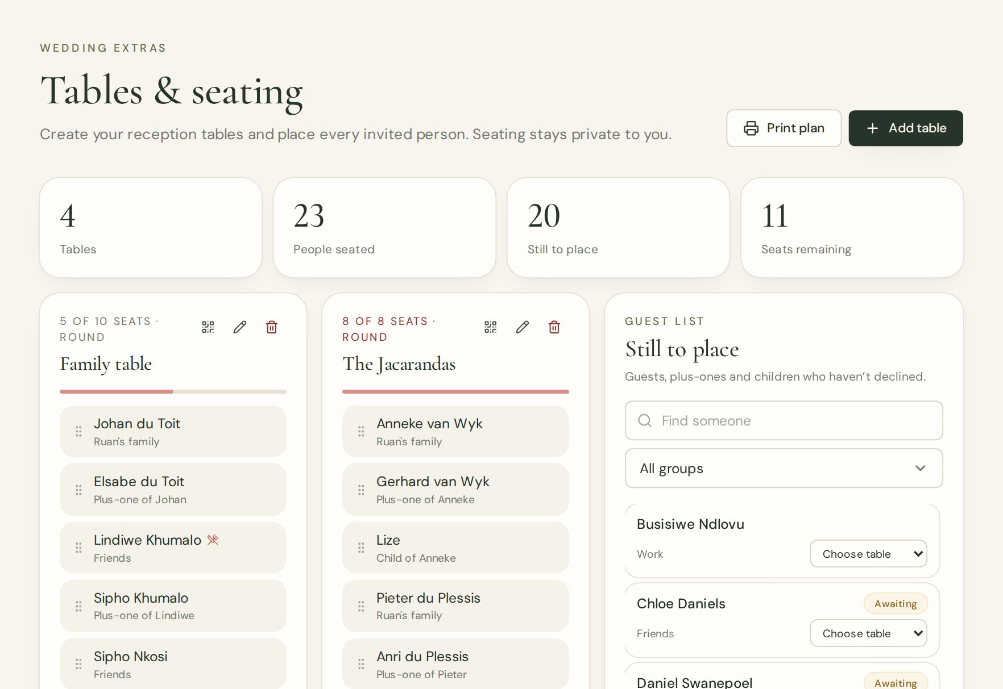Select the drag handle for Sipho Nkosi
The image size is (1003, 689).
78,664
